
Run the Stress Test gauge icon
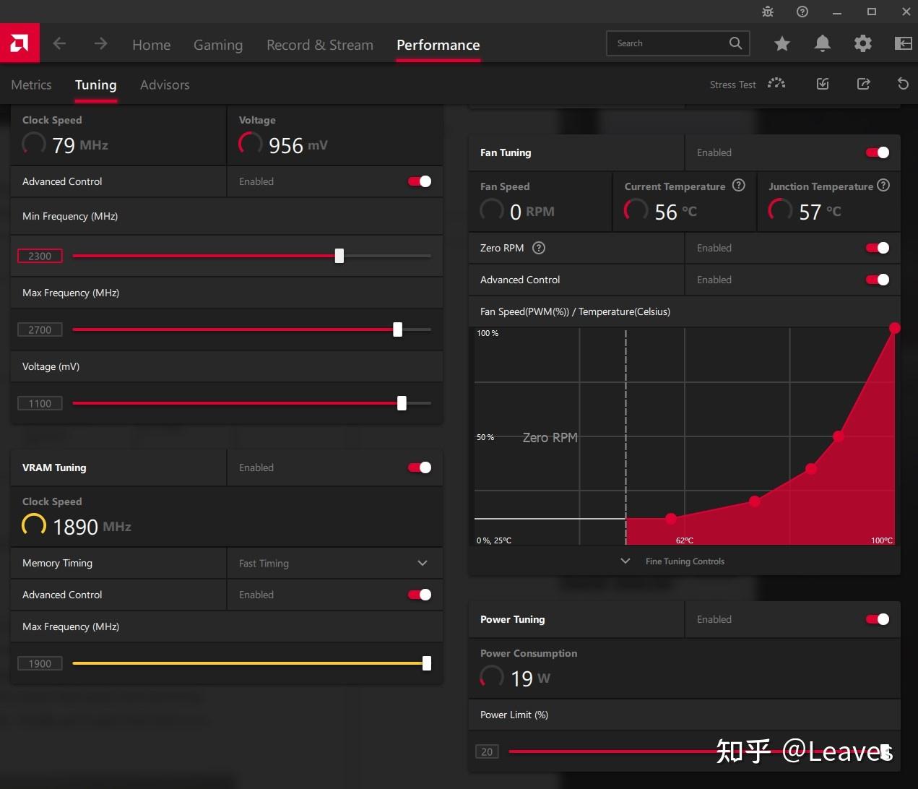[776, 84]
